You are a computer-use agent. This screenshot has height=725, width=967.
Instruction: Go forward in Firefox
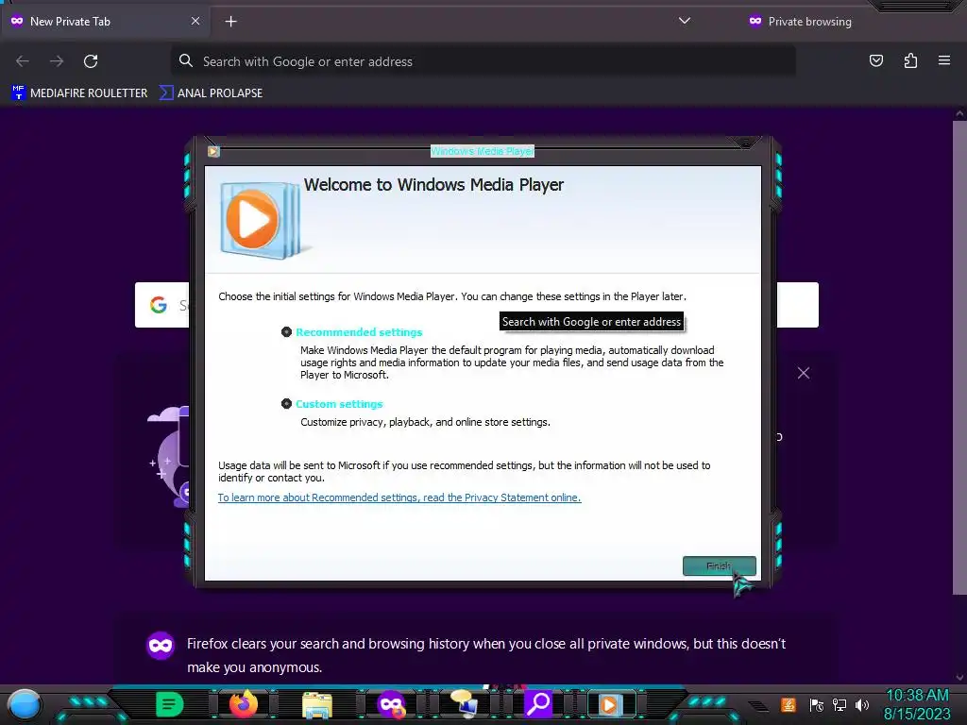[57, 61]
